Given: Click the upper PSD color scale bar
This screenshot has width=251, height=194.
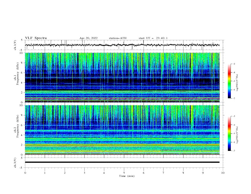Looking at the screenshot, I should click(229, 81).
